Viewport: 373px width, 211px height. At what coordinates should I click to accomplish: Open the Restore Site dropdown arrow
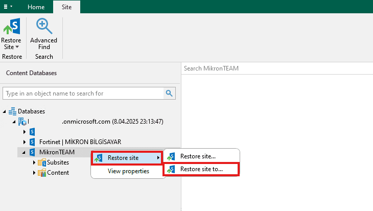point(17,47)
